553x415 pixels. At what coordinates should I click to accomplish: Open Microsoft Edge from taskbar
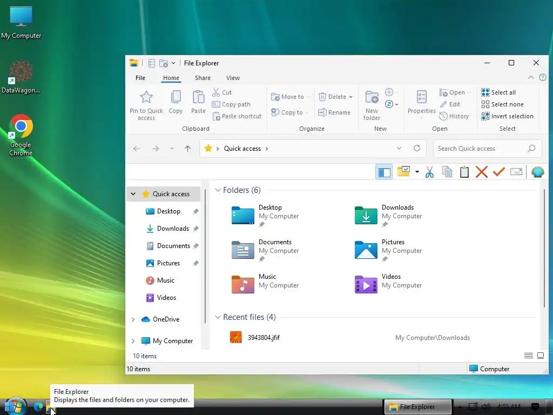pos(38,407)
